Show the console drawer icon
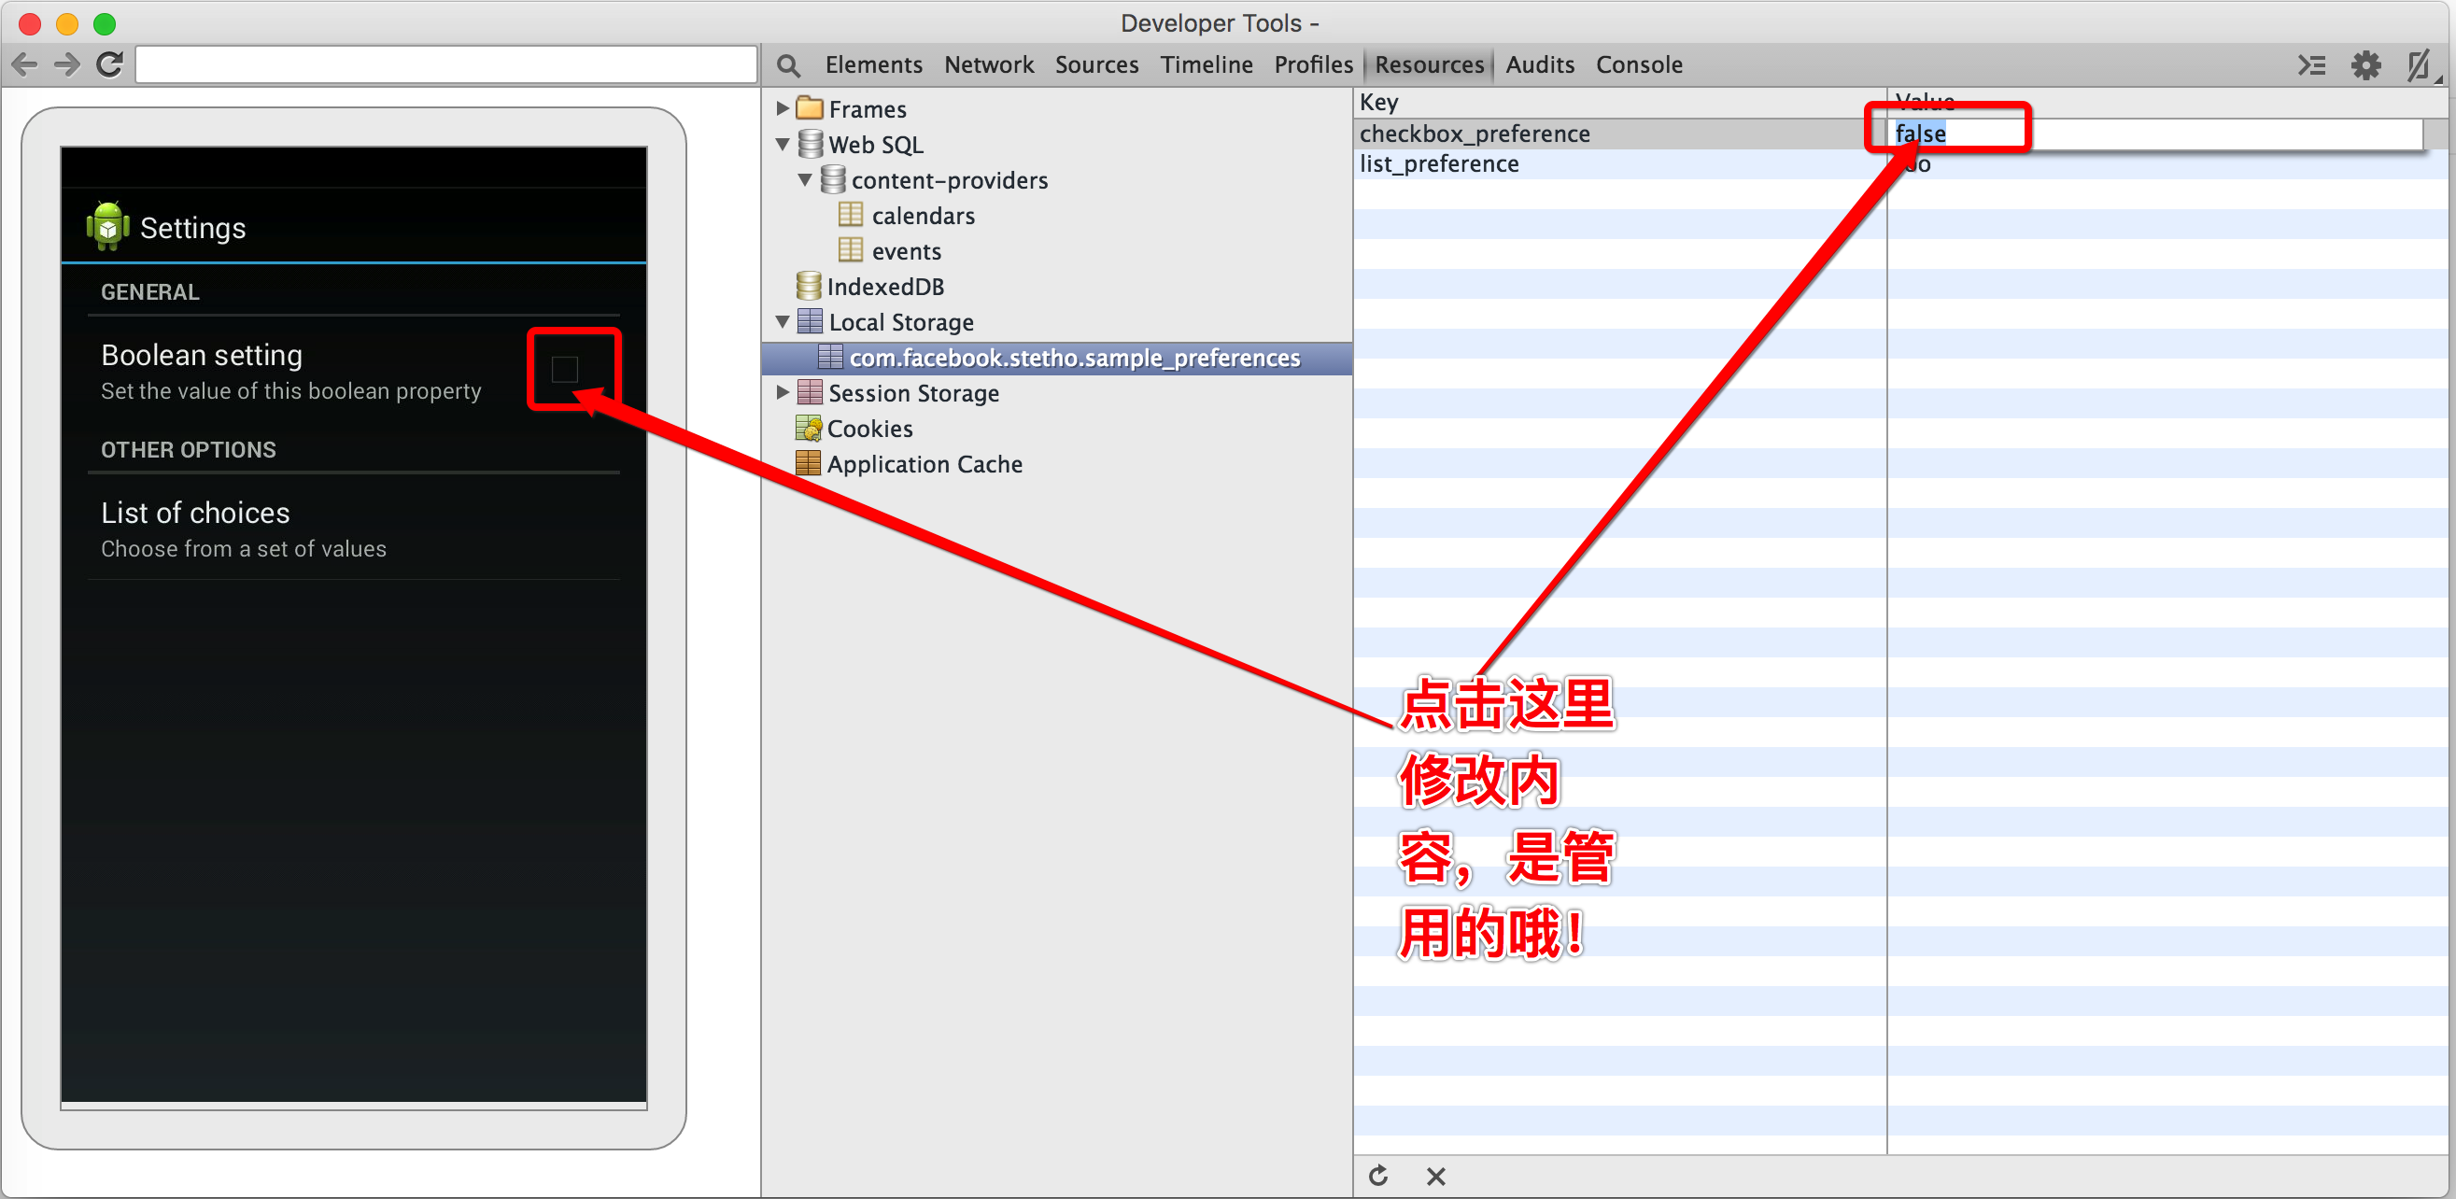 click(x=2311, y=64)
